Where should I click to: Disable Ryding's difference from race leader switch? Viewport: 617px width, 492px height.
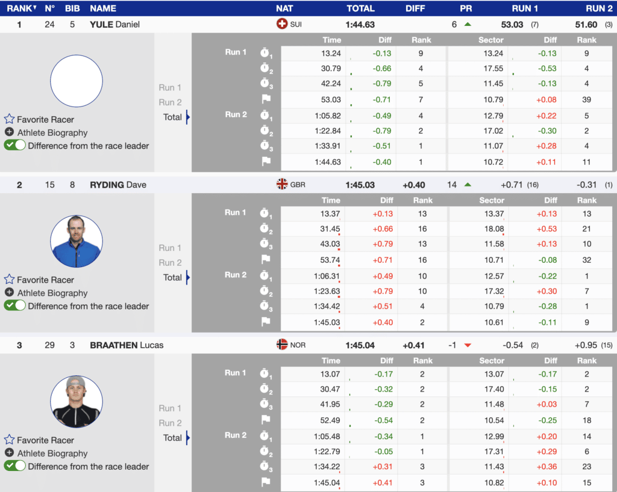click(x=15, y=306)
